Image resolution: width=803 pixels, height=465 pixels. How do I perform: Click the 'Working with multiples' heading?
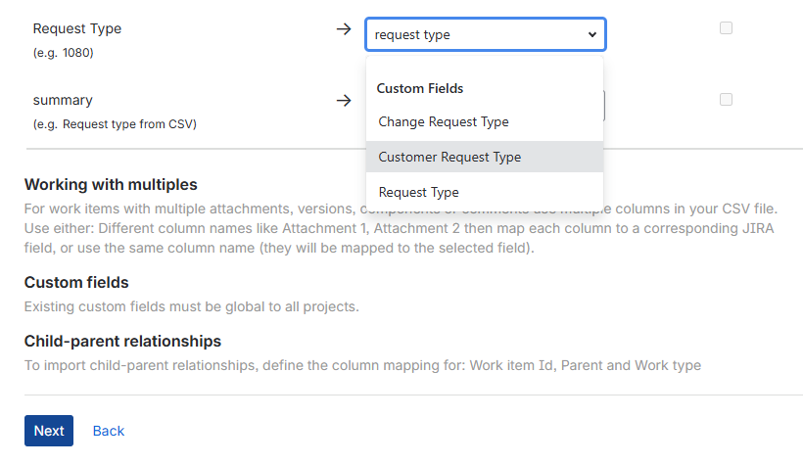click(x=111, y=184)
